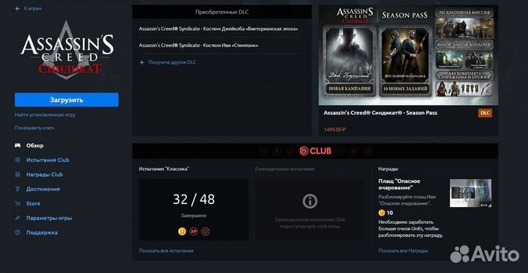Open the Достижения section
Viewport: 528px width, 273px height.
point(43,189)
